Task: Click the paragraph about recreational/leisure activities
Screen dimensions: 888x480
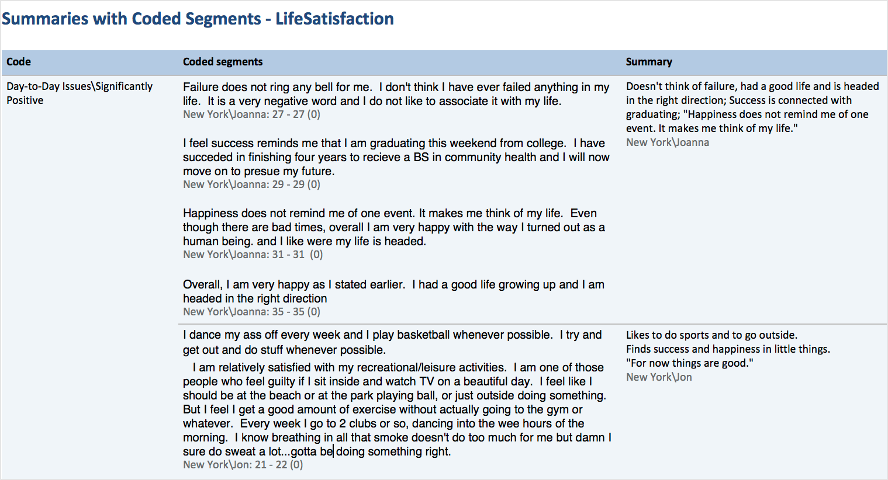Action: (x=397, y=409)
